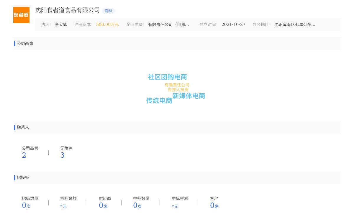Open the 无角色 contacts count of 3
354x222 pixels.
coord(62,155)
